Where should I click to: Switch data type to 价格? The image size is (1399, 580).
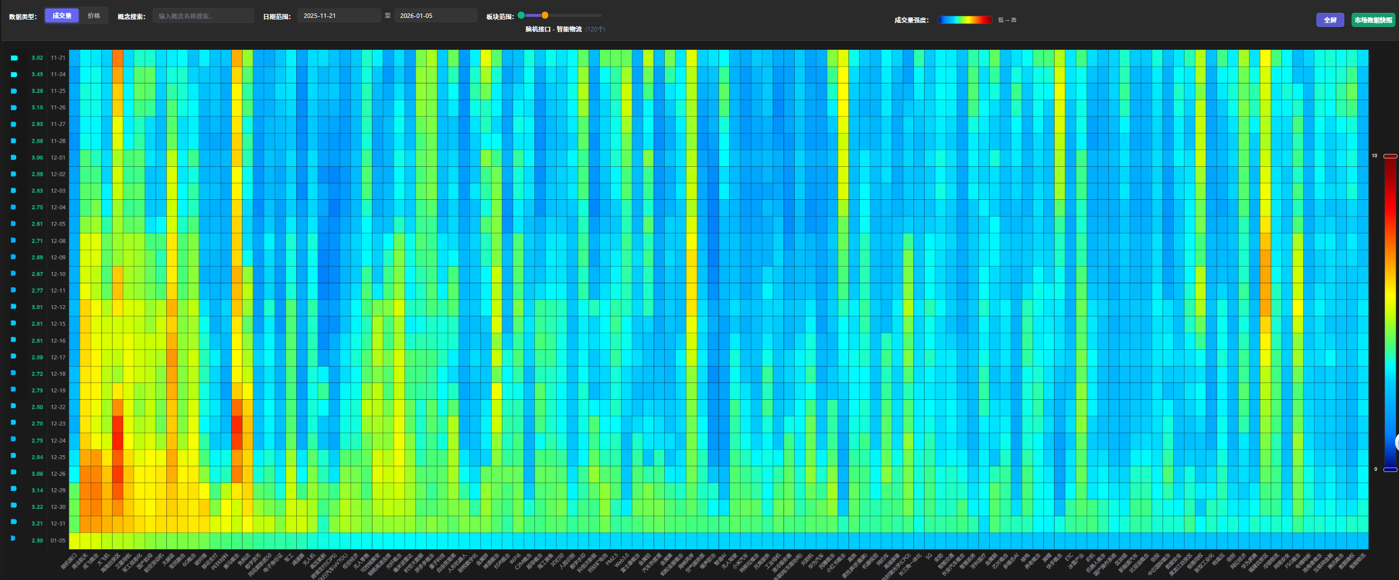[94, 16]
